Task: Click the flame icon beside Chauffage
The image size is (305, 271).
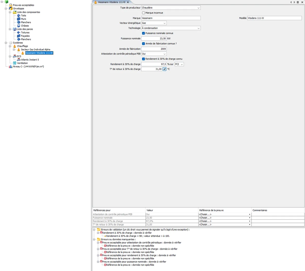Action: coord(14,46)
